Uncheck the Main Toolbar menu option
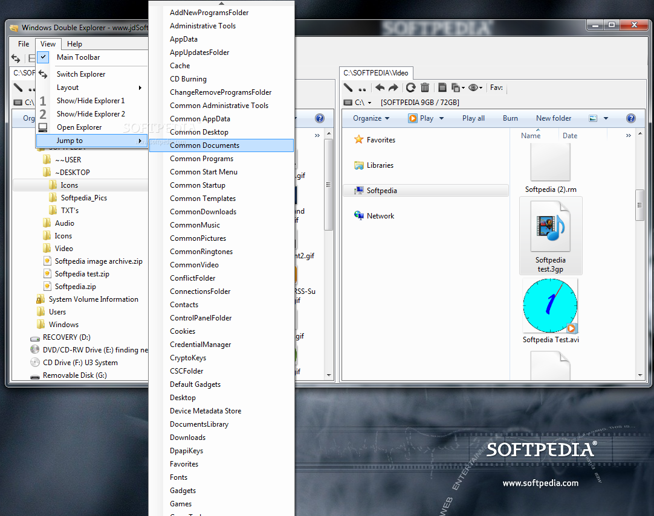 (x=92, y=57)
